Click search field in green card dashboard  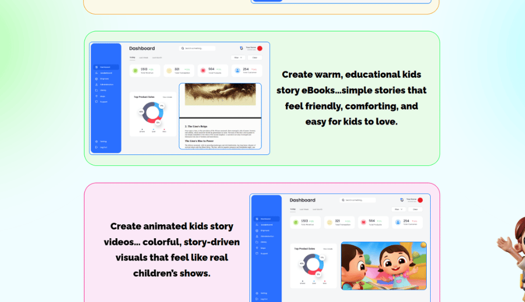pyautogui.click(x=197, y=48)
